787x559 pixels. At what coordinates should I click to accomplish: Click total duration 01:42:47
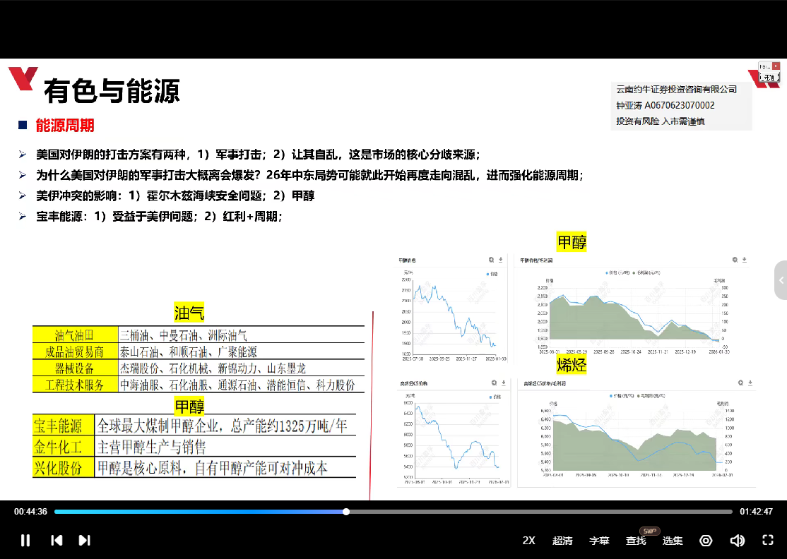click(757, 512)
